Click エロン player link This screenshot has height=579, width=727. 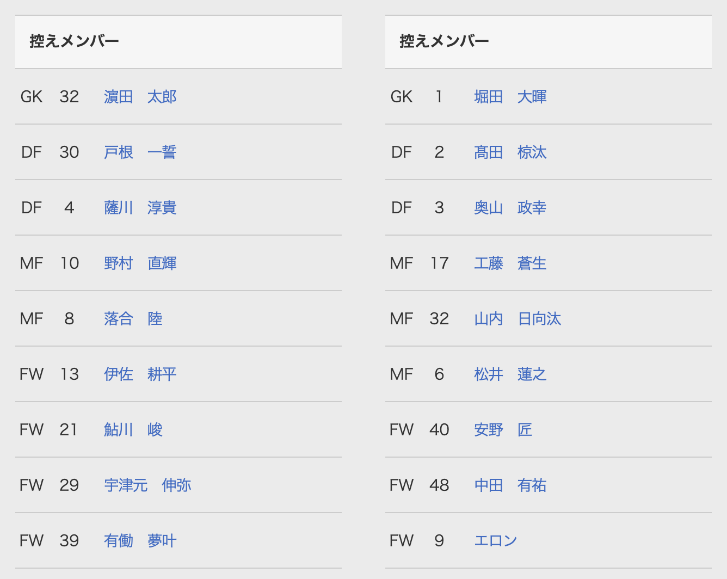pyautogui.click(x=496, y=541)
